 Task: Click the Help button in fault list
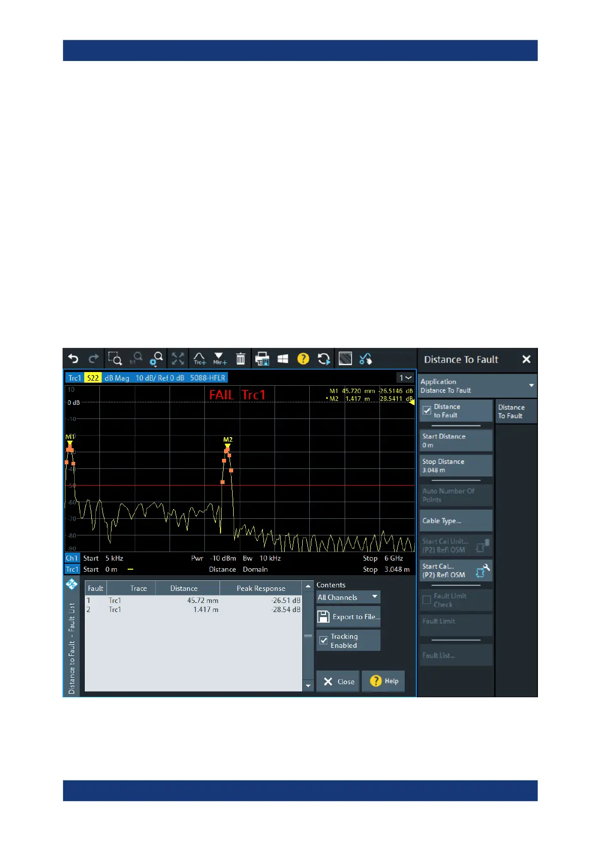click(x=384, y=681)
